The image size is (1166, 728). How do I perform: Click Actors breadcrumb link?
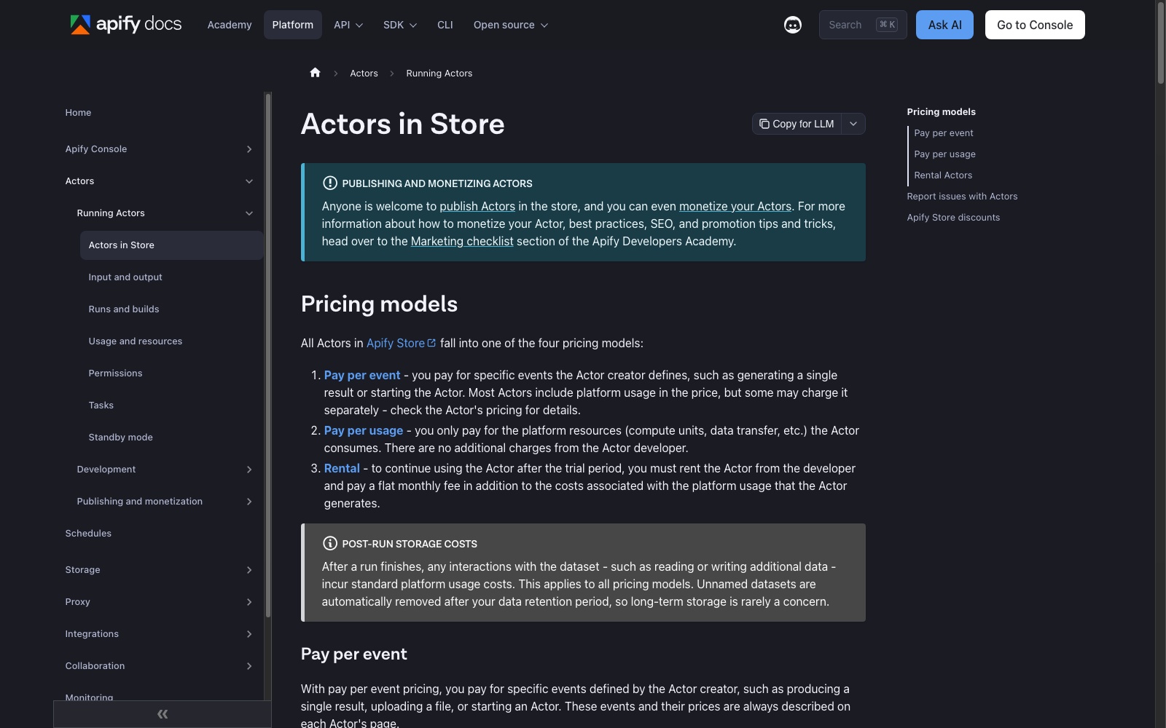click(364, 74)
